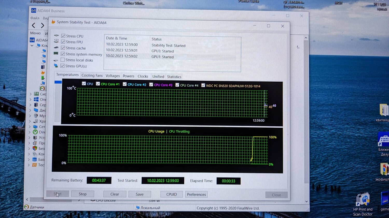This screenshot has width=389, height=218.
Task: Click the speaker multimedia icon next to Мул
Action: pos(36,116)
